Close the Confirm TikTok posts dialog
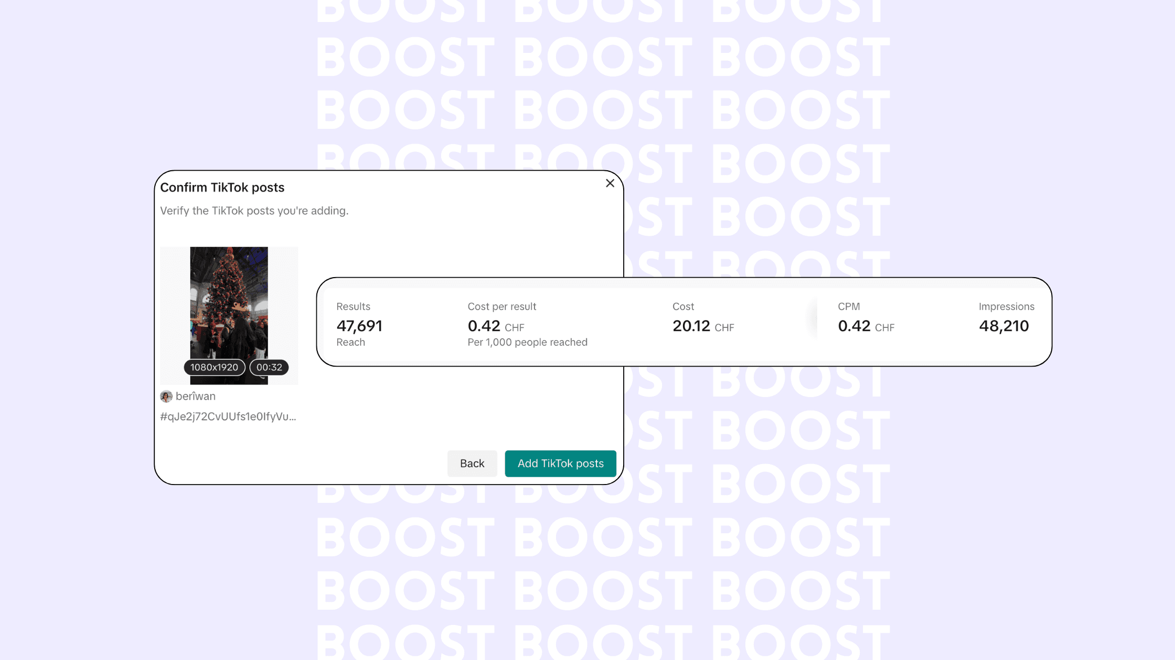 click(610, 183)
